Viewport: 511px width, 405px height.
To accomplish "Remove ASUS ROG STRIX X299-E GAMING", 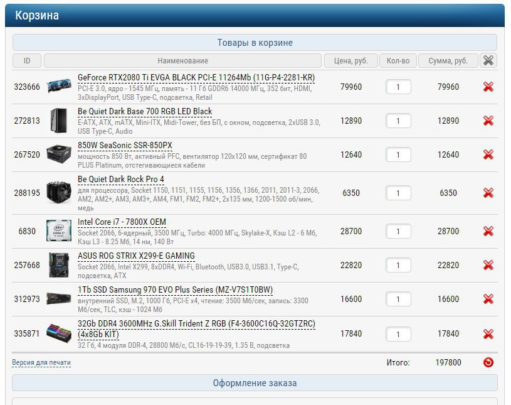I will 488,266.
